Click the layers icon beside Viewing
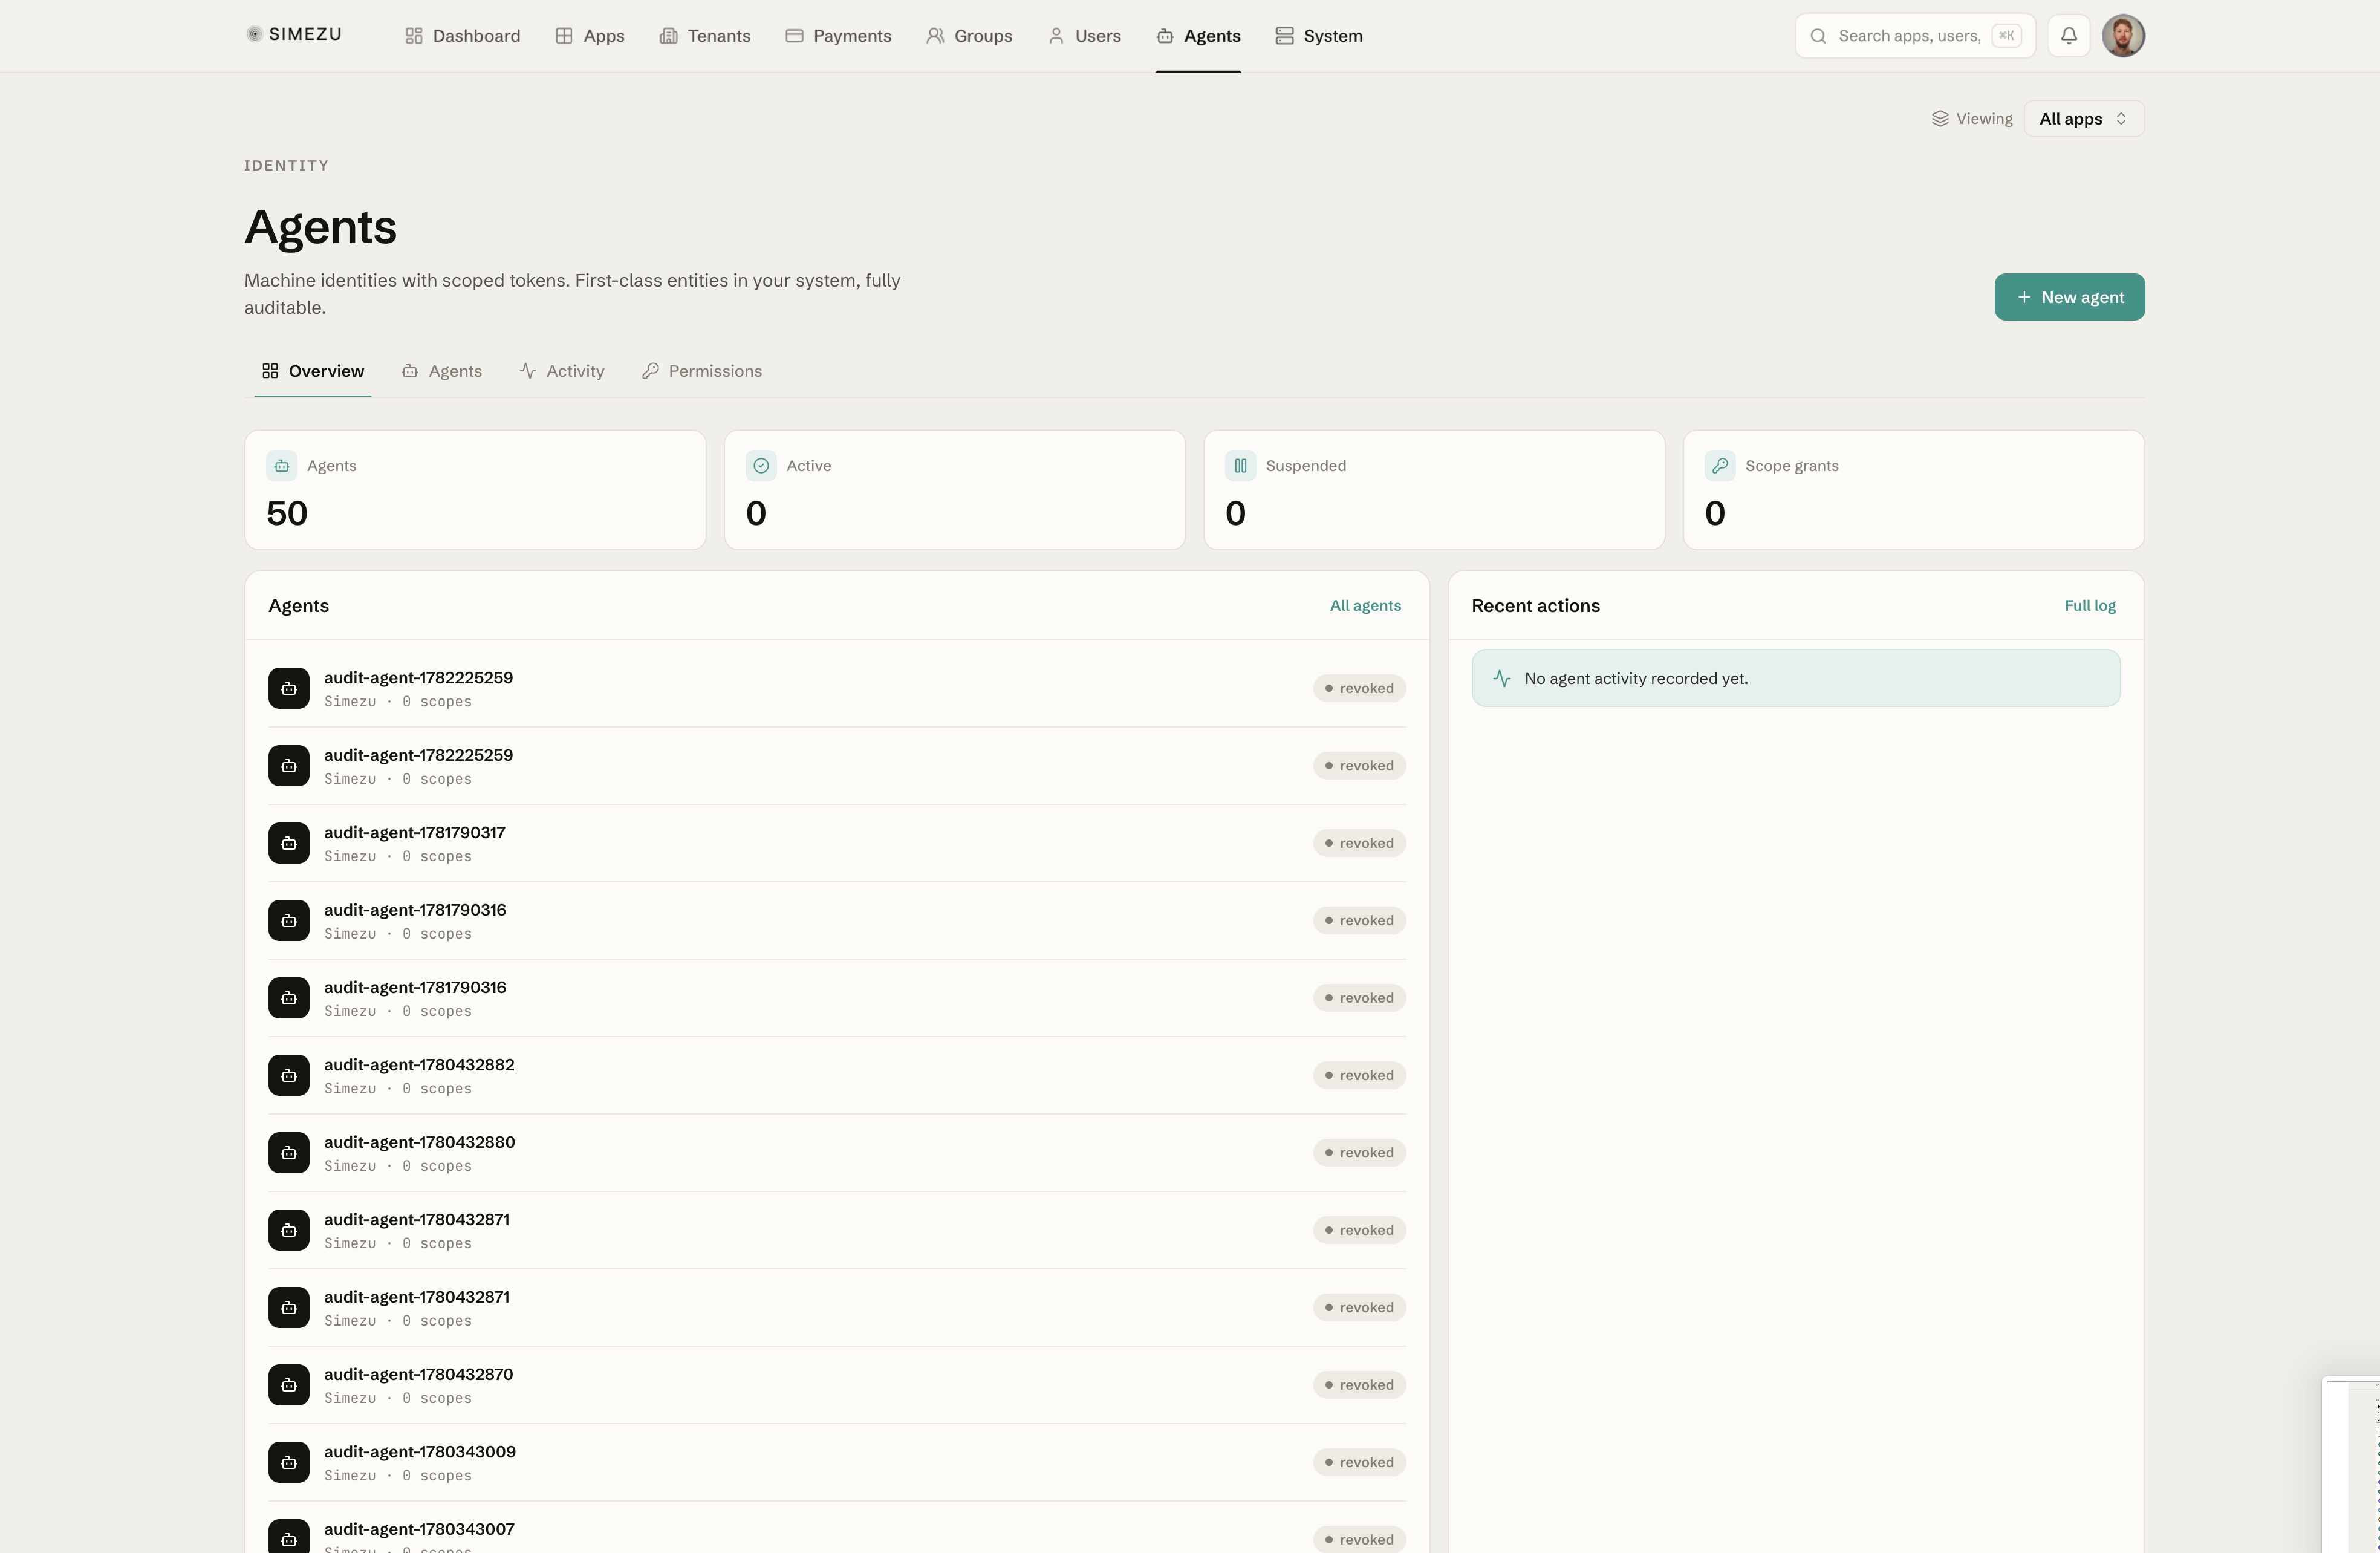Screen dimensions: 2380x1553 [x=1940, y=119]
